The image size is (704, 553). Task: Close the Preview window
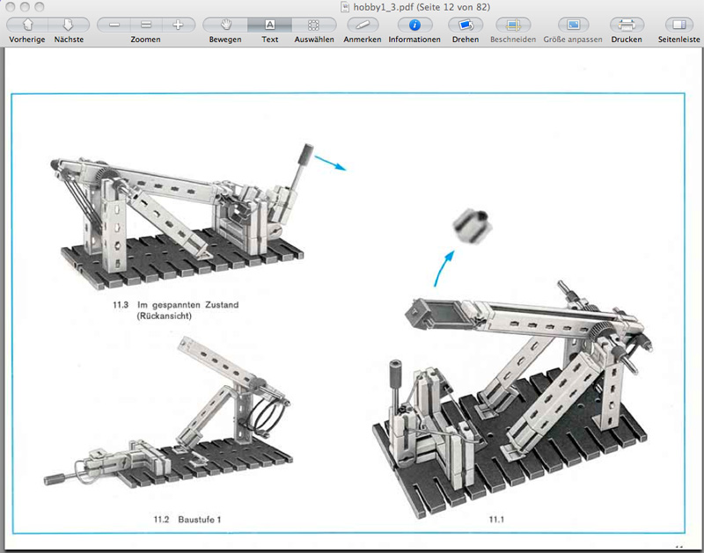point(10,7)
